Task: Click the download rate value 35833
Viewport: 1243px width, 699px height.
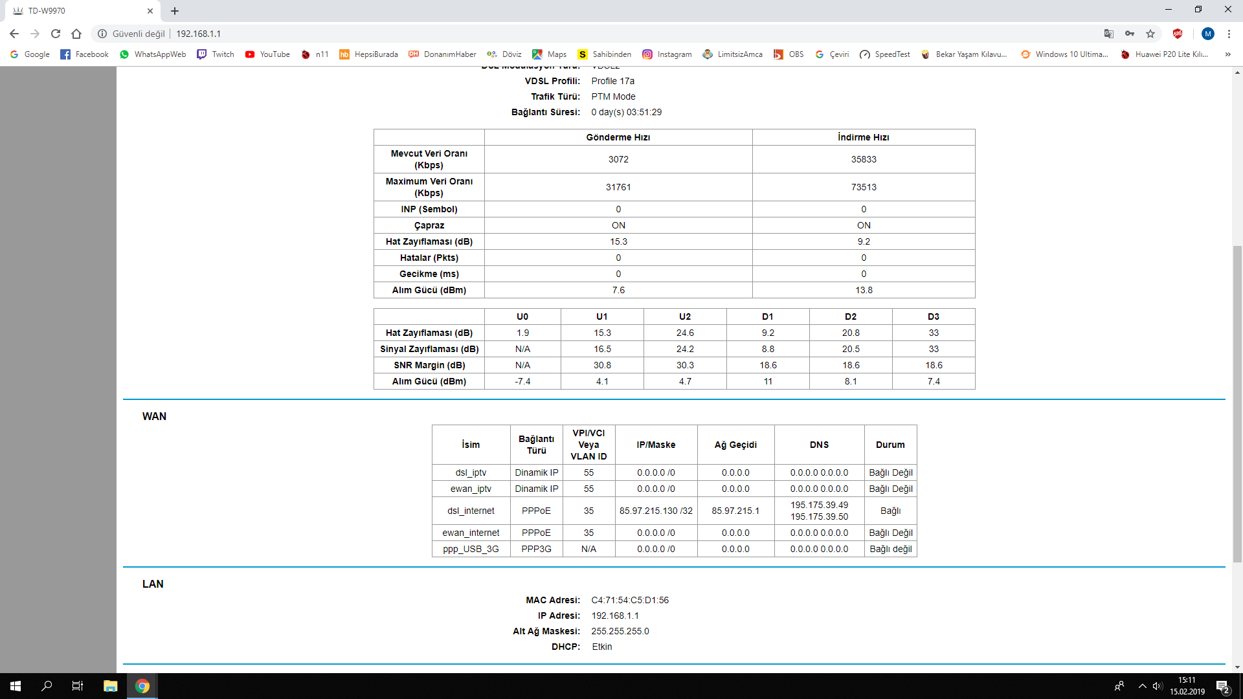Action: [x=864, y=159]
